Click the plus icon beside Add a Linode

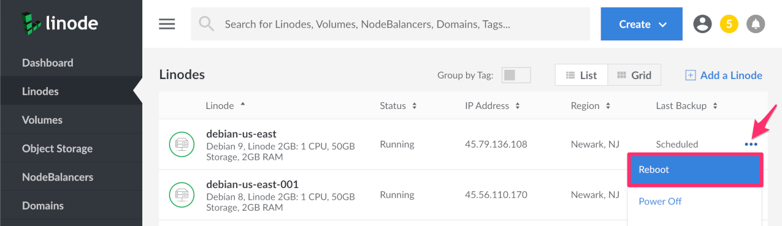click(690, 75)
